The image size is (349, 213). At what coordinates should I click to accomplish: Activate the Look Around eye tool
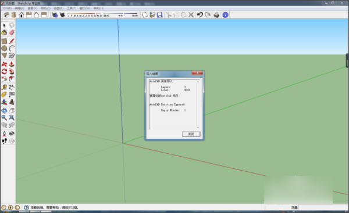[12, 133]
